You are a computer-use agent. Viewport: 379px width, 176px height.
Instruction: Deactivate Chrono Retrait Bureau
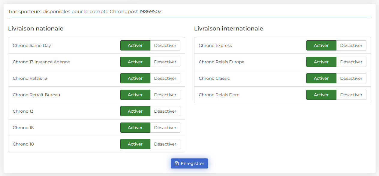165,95
